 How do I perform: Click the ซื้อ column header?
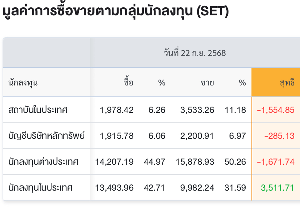(x=128, y=82)
